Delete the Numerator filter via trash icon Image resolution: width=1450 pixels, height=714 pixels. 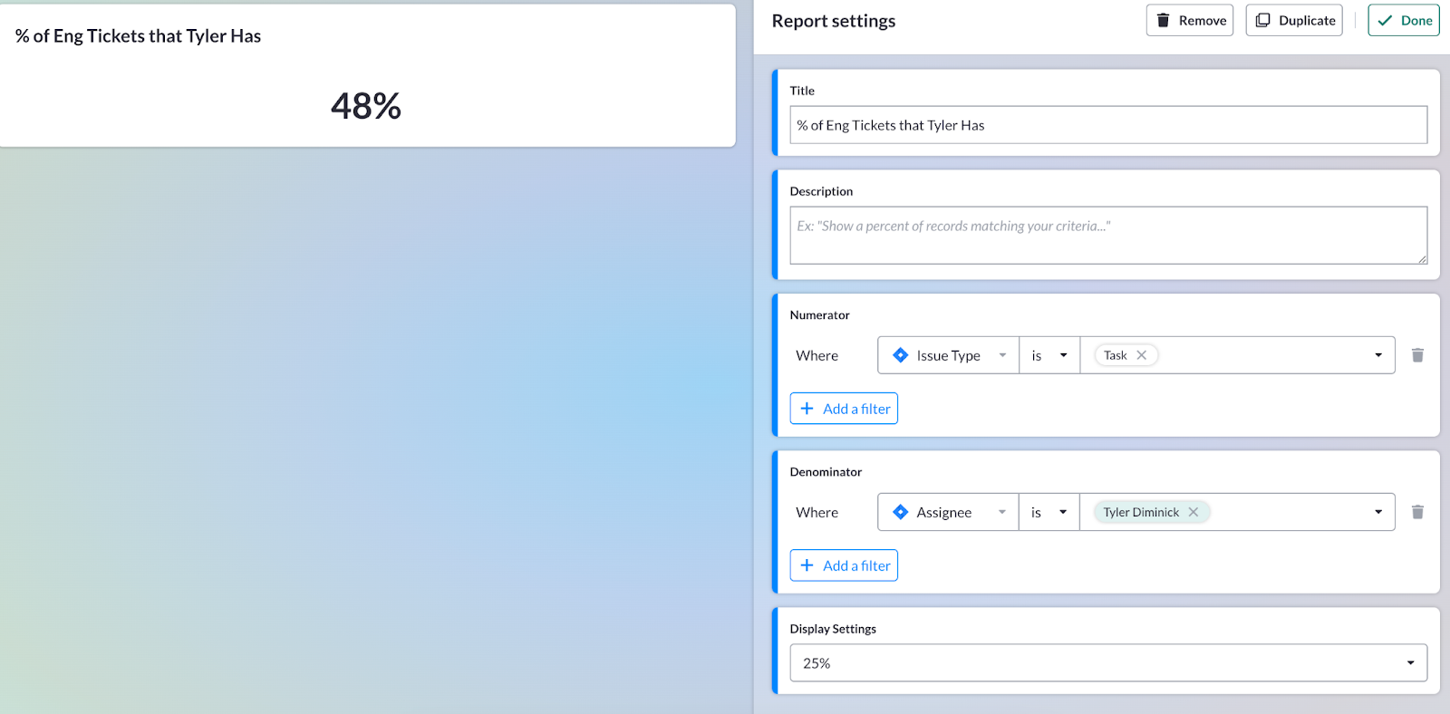(1416, 355)
